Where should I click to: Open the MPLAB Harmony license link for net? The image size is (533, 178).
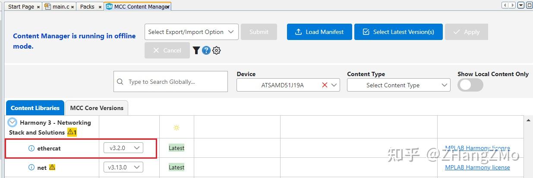click(477, 167)
